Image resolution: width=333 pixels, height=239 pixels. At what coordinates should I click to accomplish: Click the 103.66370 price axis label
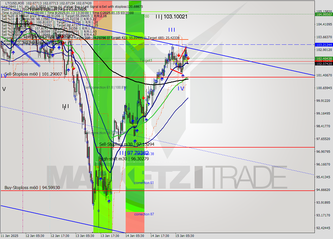coord(324,37)
